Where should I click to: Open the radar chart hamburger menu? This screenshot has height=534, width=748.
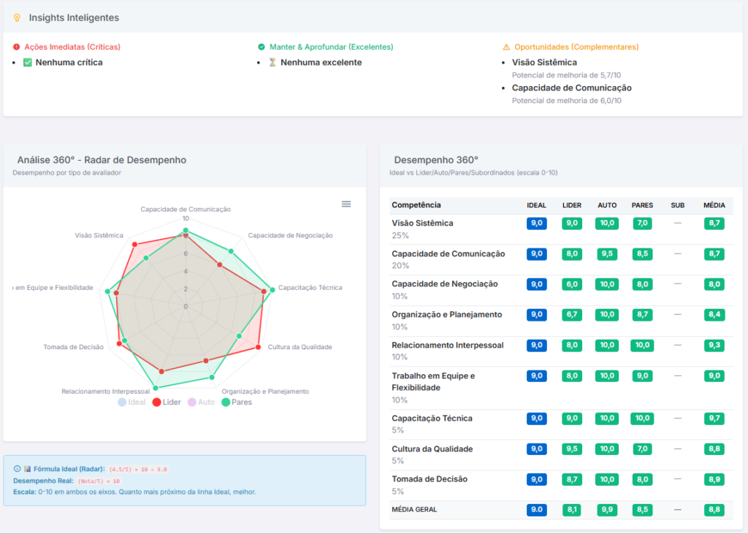tap(346, 204)
